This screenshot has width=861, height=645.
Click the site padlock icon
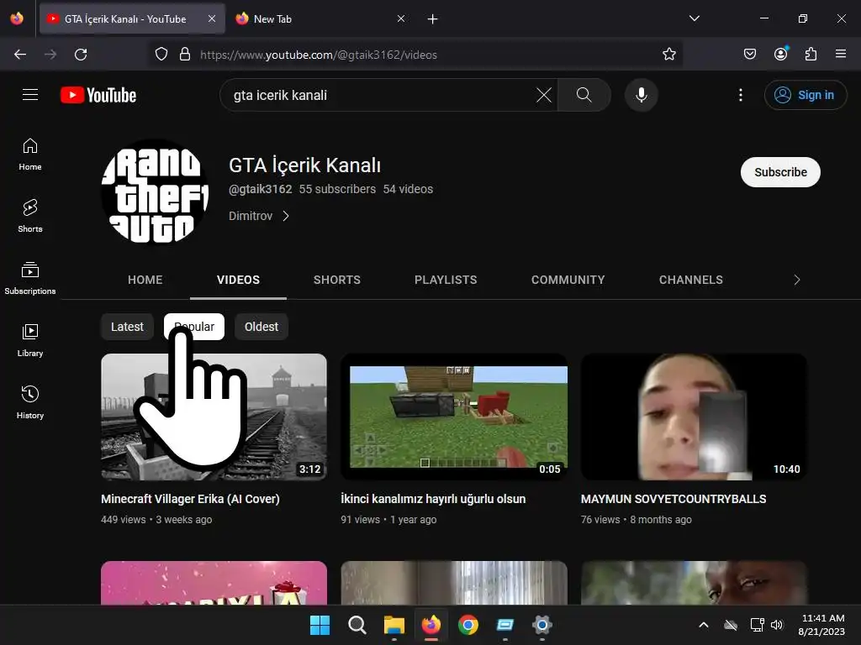(x=185, y=55)
